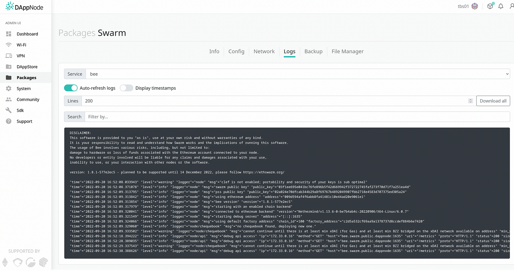514x271 pixels.
Task: Open the DAppStore sidebar item
Action: pyautogui.click(x=26, y=67)
